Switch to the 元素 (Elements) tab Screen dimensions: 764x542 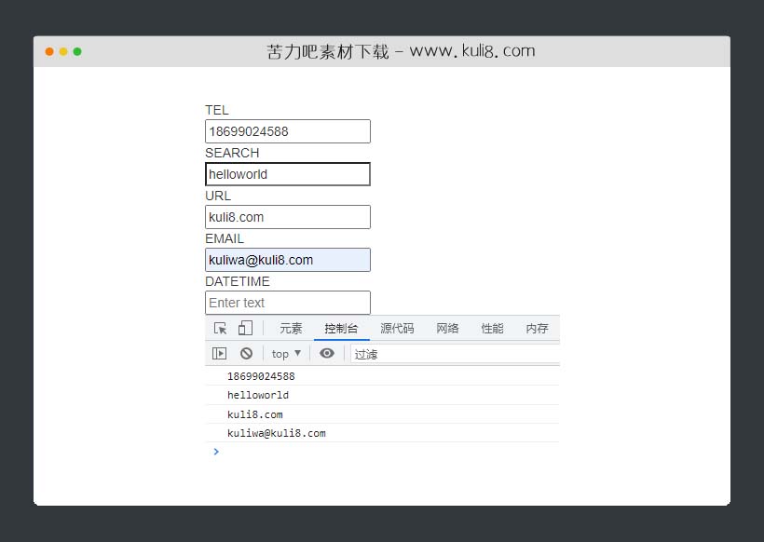tap(291, 328)
